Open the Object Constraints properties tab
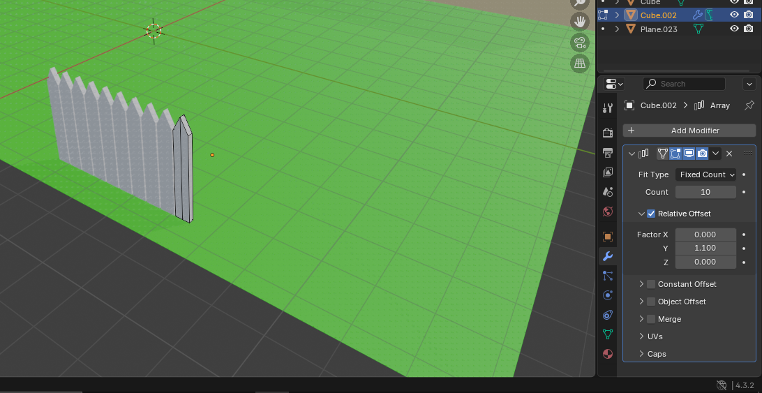 (x=608, y=315)
